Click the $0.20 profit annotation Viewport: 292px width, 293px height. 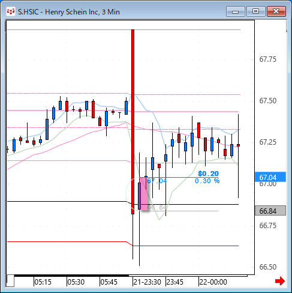208,174
